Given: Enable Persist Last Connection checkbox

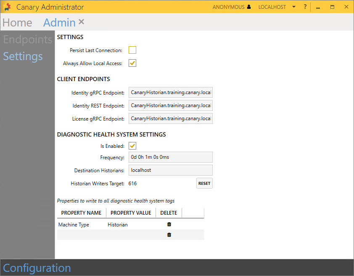Looking at the screenshot, I should coord(132,50).
